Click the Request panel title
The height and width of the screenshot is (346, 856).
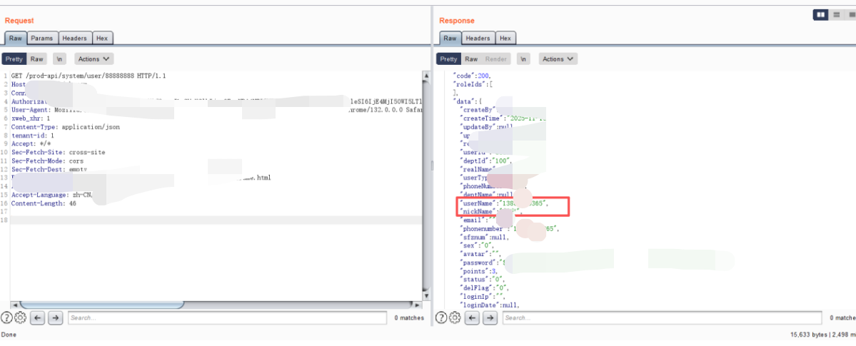(x=19, y=21)
